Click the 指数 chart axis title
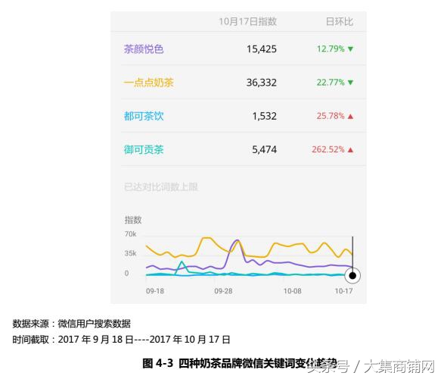The width and height of the screenshot is (444, 379). tap(133, 220)
